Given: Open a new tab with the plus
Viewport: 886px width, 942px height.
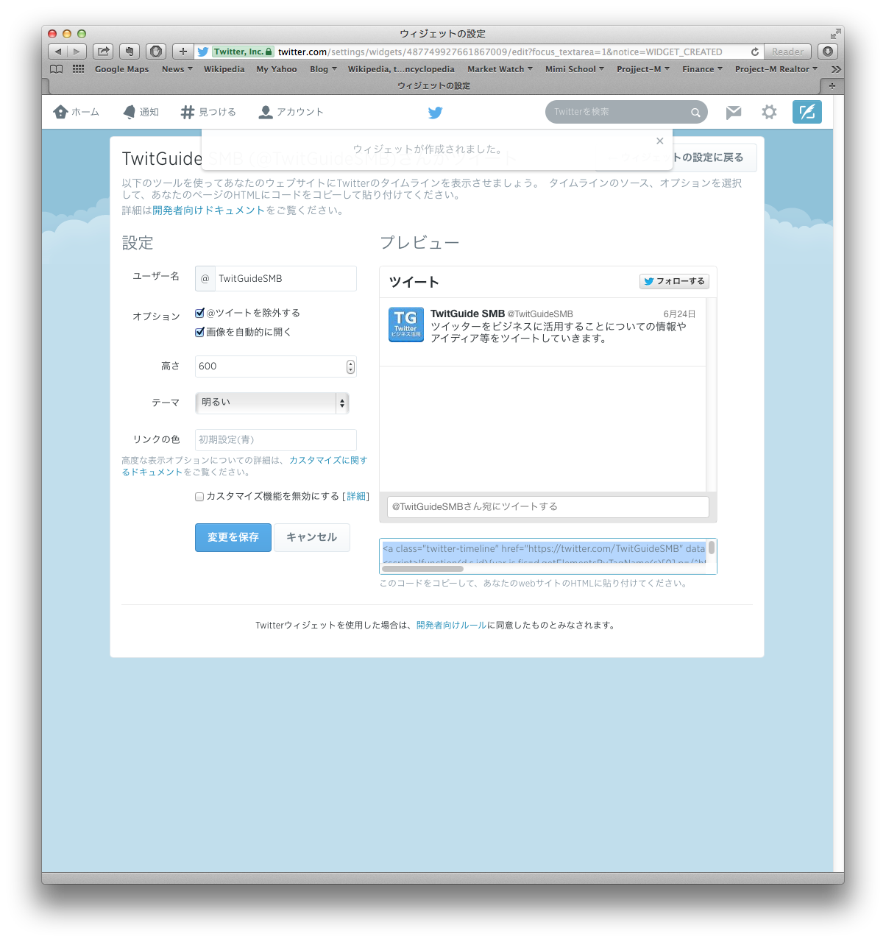Looking at the screenshot, I should [832, 85].
